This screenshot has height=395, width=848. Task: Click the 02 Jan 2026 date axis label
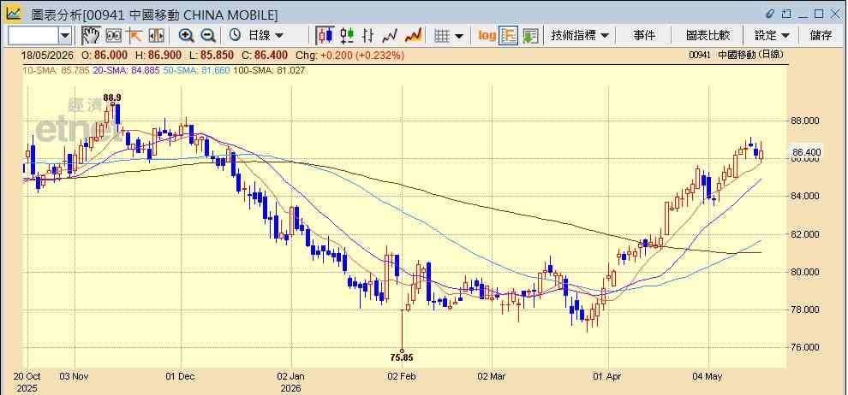point(291,381)
